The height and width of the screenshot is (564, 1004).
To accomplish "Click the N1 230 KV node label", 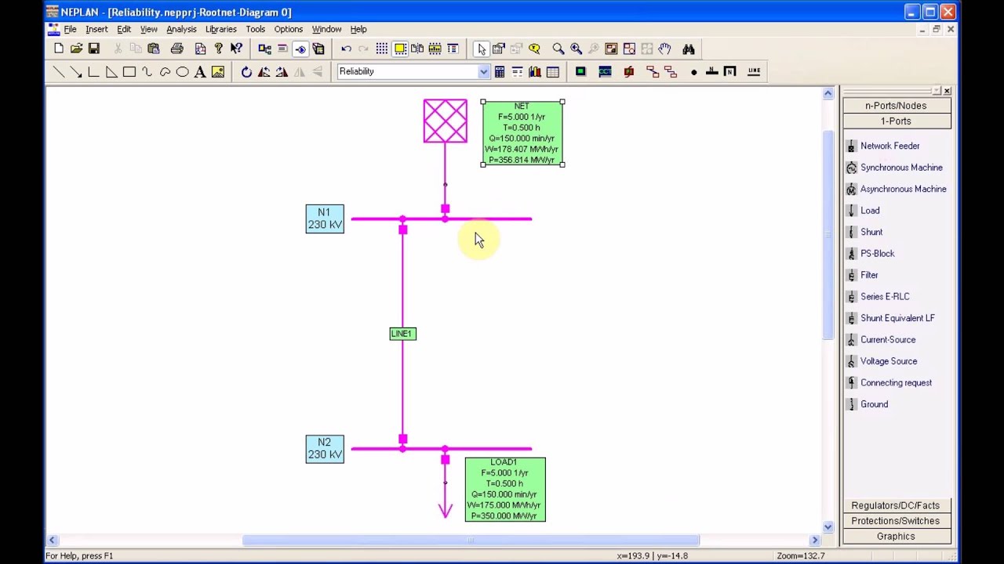I will tap(325, 219).
